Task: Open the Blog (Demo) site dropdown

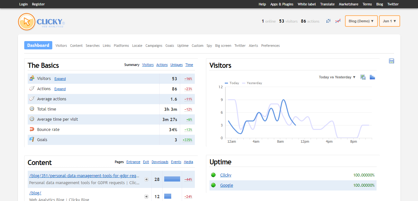Action: (x=361, y=21)
